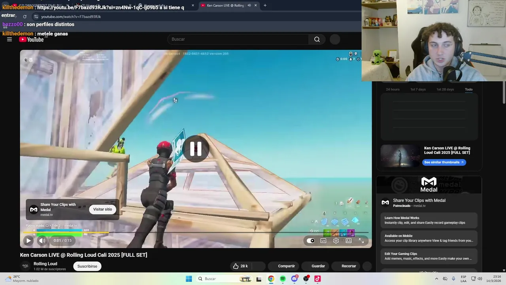Turn on subtitles with the captions icon

point(323,240)
